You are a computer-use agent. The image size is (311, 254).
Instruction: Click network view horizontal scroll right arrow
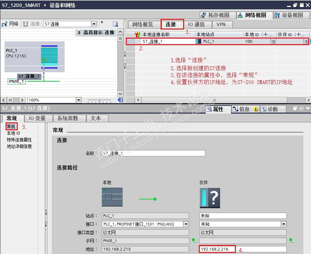[22, 100]
